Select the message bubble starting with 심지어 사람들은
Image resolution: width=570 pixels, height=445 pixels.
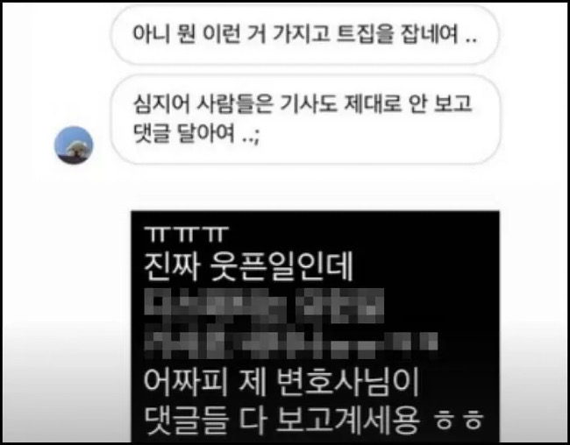[x=305, y=119]
